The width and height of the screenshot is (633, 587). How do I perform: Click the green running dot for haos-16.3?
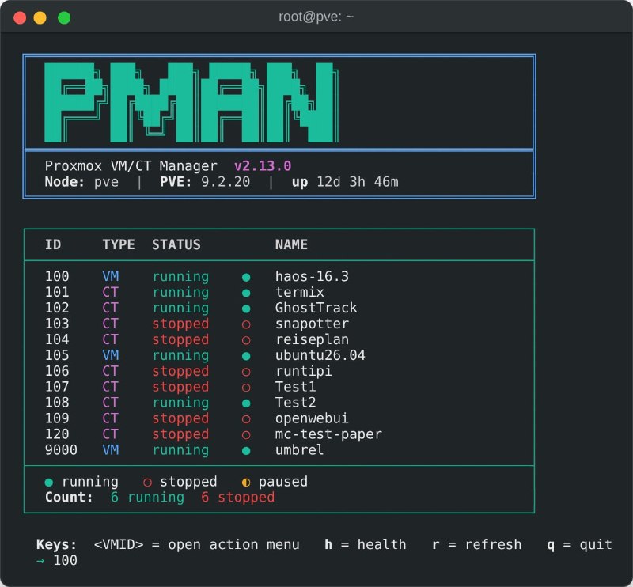click(x=246, y=277)
